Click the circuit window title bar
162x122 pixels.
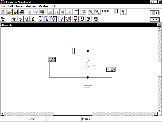point(79,25)
